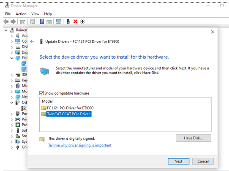Click the Mice category icon

tap(18, 86)
